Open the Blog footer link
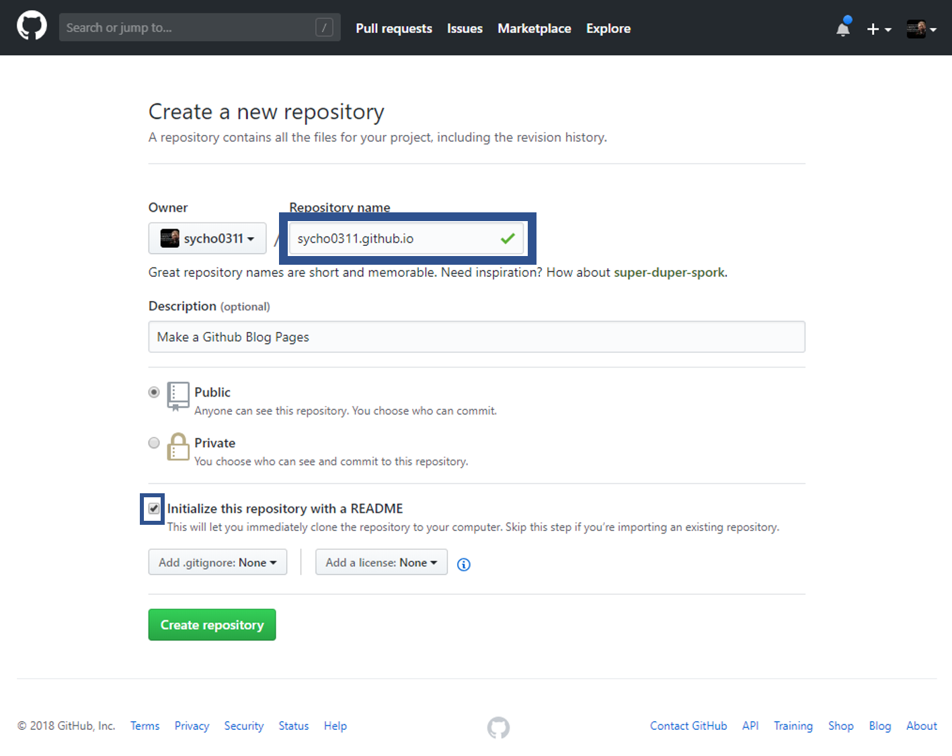Image resolution: width=952 pixels, height=756 pixels. coord(880,726)
